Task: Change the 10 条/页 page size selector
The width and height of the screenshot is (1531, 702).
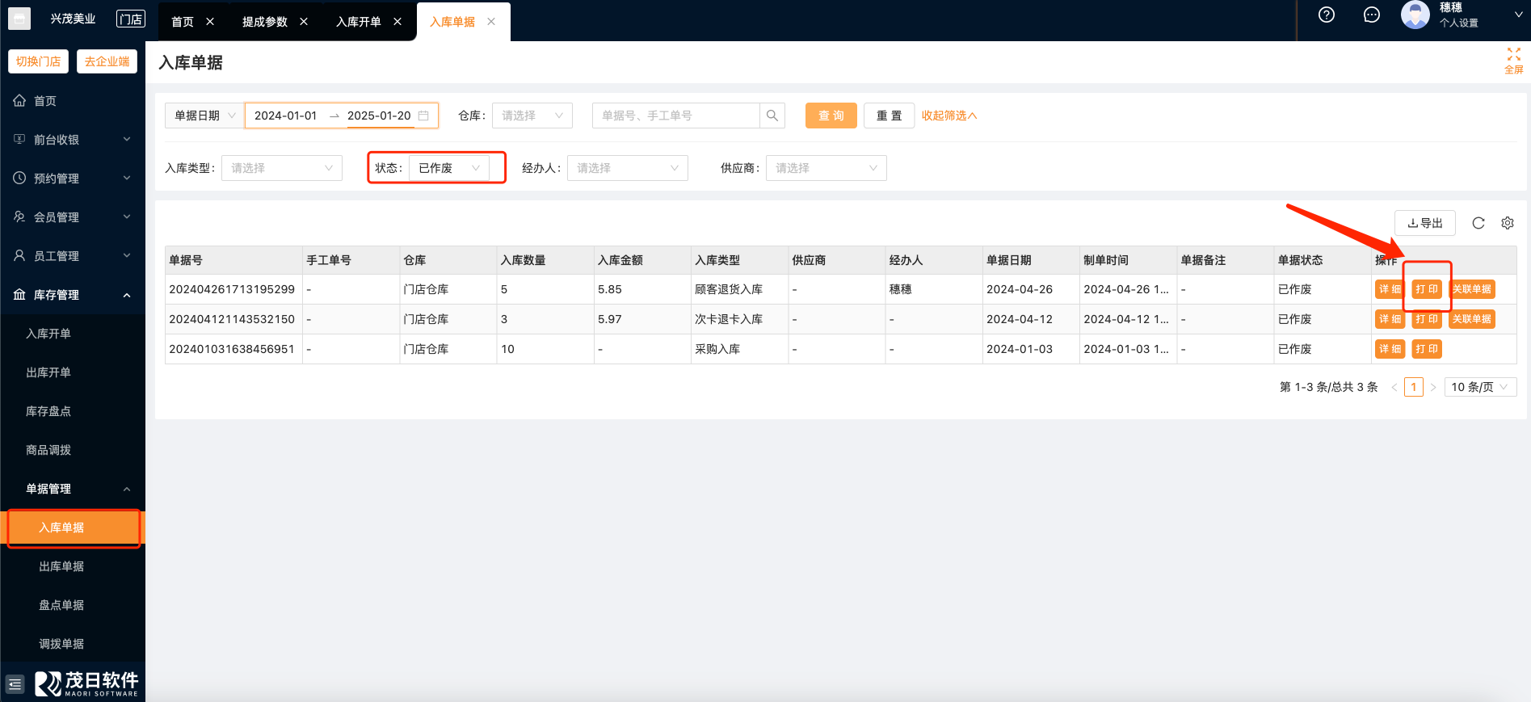Action: 1478,387
